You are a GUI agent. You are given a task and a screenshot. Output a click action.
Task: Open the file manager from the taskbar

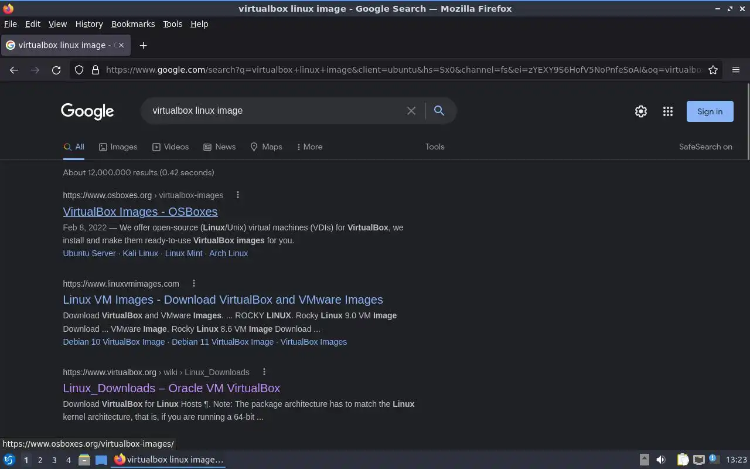[84, 460]
